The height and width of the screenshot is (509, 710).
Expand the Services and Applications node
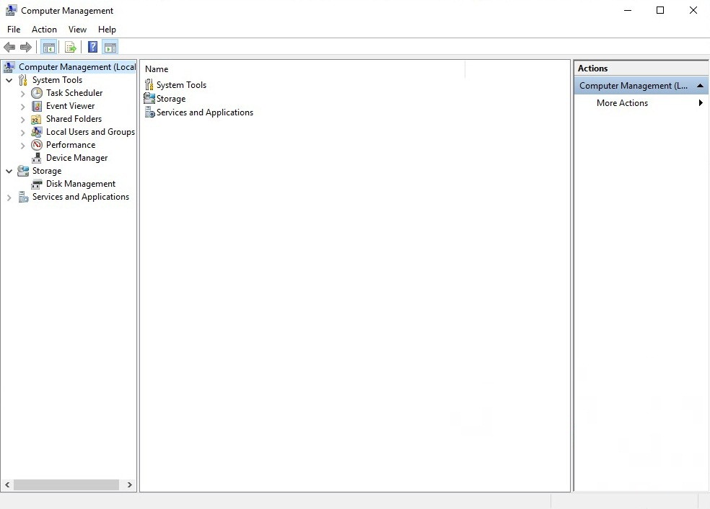tap(9, 197)
